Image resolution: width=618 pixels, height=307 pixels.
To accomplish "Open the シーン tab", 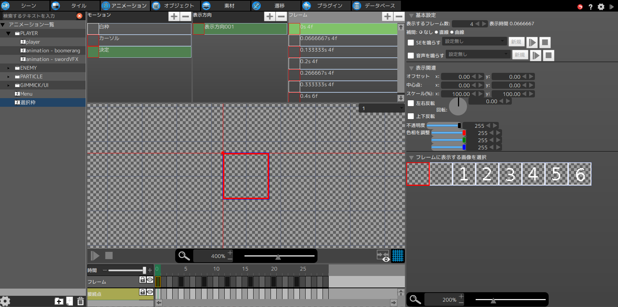I will 25,5.
